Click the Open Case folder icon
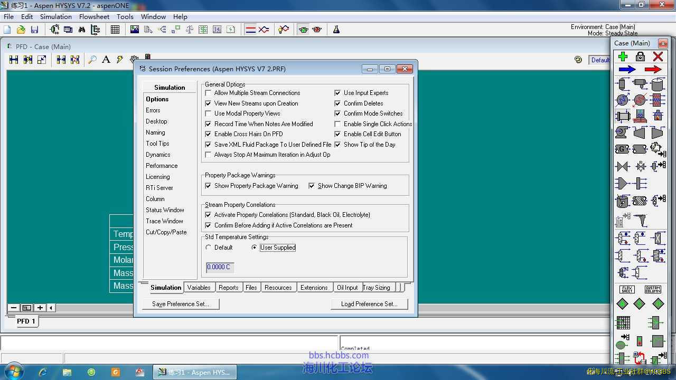 (21, 30)
